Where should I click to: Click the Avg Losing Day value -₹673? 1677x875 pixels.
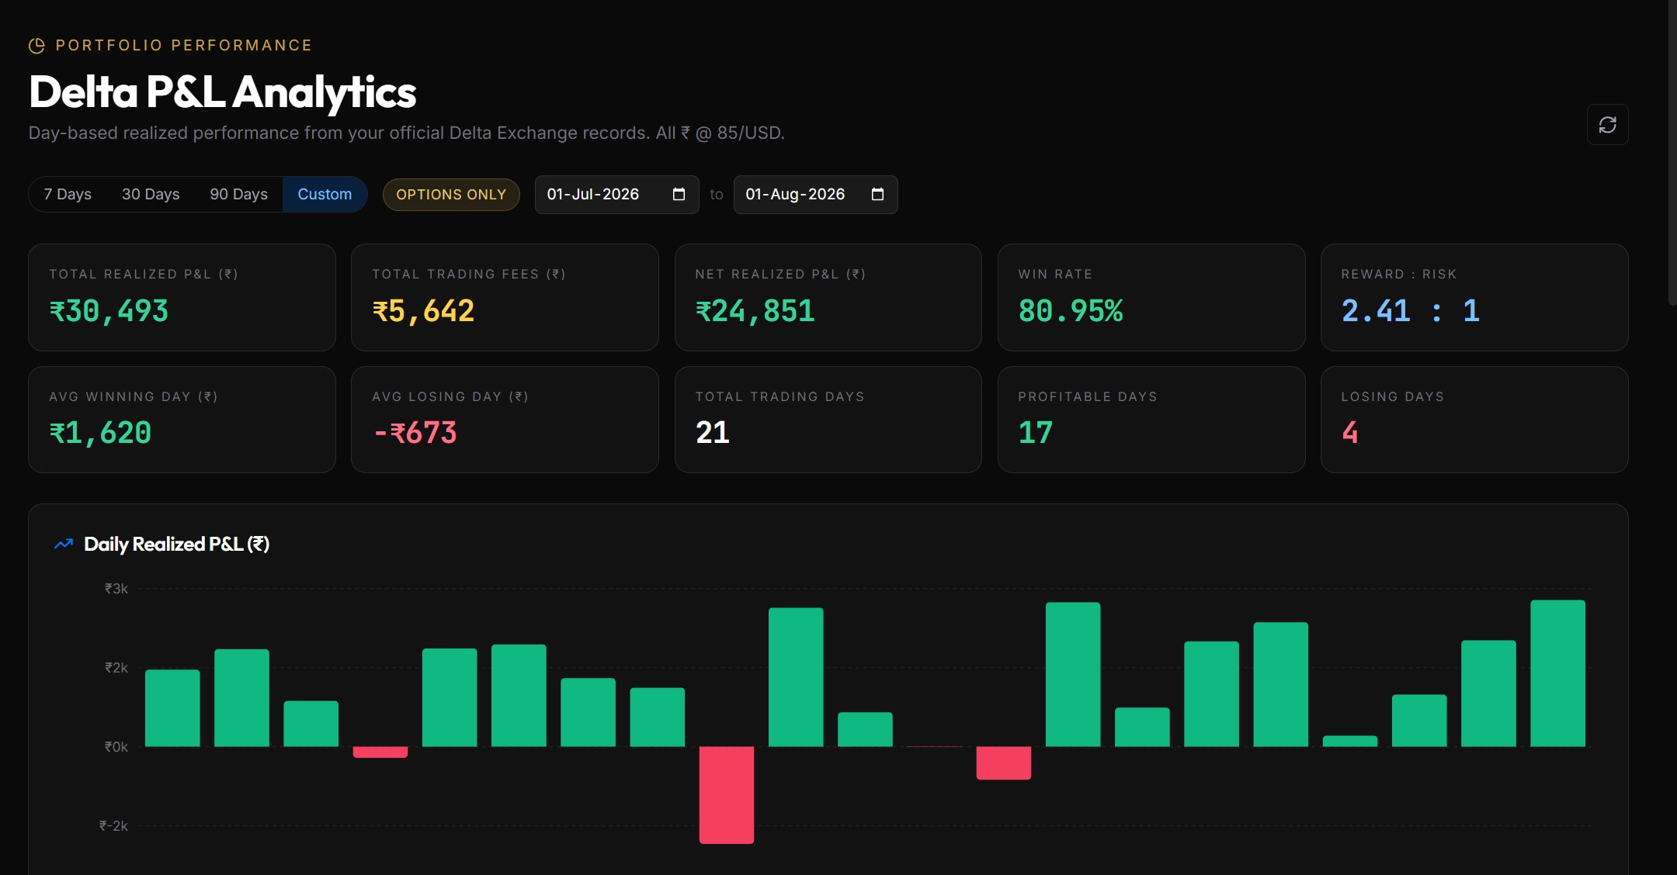tap(415, 433)
